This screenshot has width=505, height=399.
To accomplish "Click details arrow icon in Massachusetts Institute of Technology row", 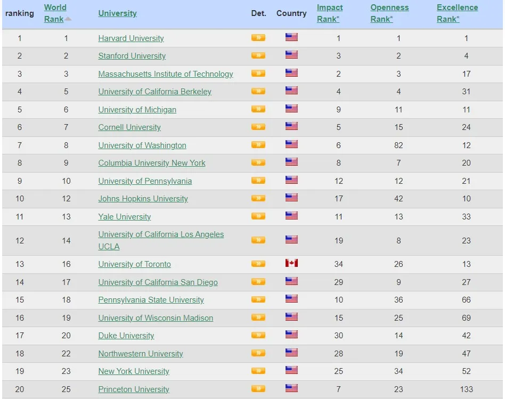I will 258,74.
